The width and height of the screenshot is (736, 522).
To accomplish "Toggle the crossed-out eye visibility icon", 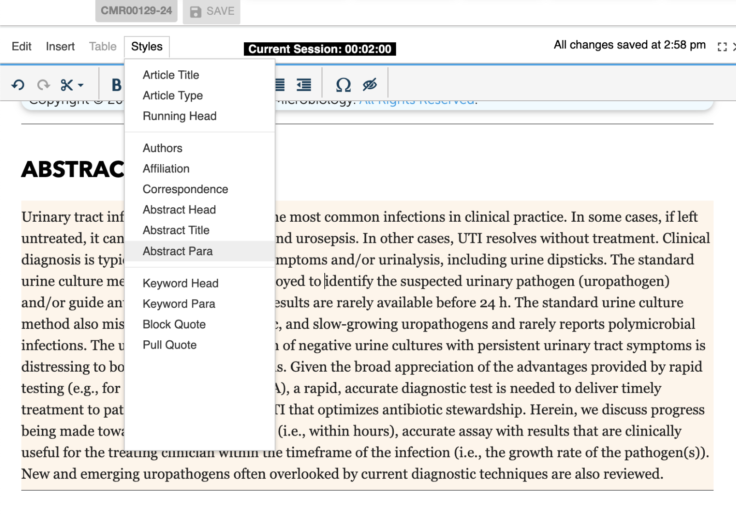I will [x=370, y=85].
